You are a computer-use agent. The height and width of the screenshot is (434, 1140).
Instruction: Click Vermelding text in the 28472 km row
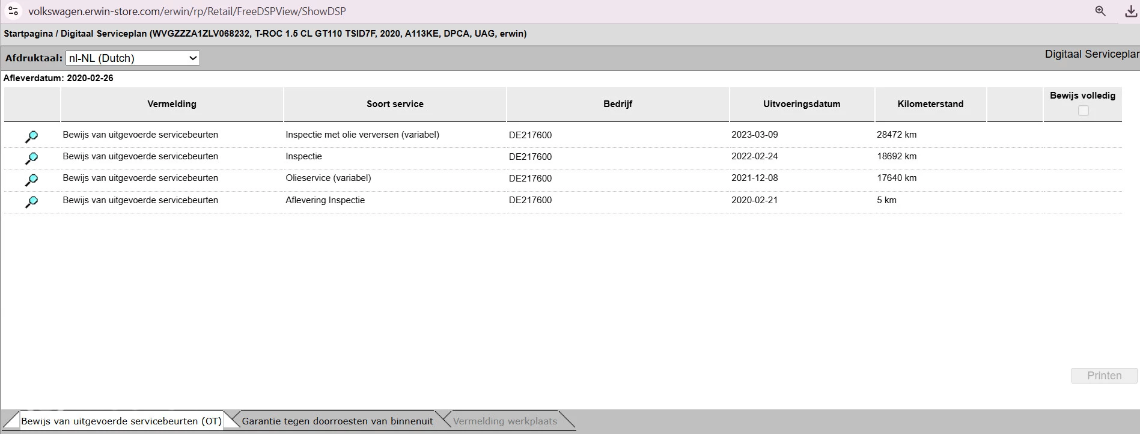[x=140, y=135]
